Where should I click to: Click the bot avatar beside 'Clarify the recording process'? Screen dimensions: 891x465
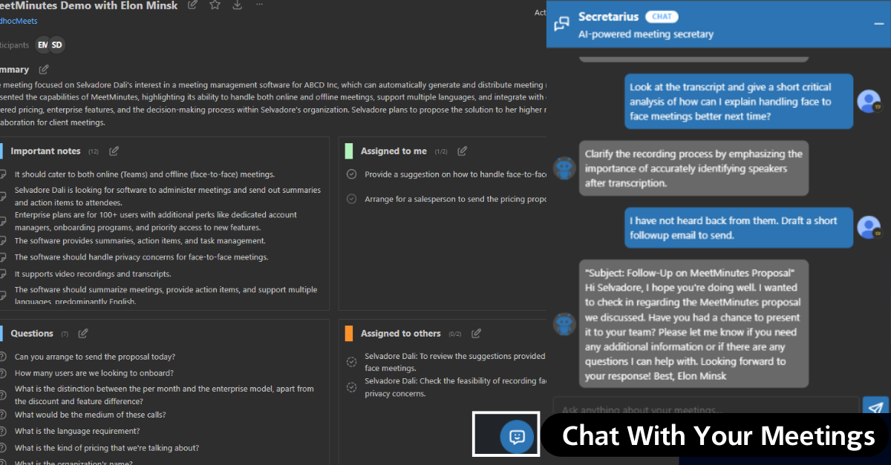[x=566, y=169]
